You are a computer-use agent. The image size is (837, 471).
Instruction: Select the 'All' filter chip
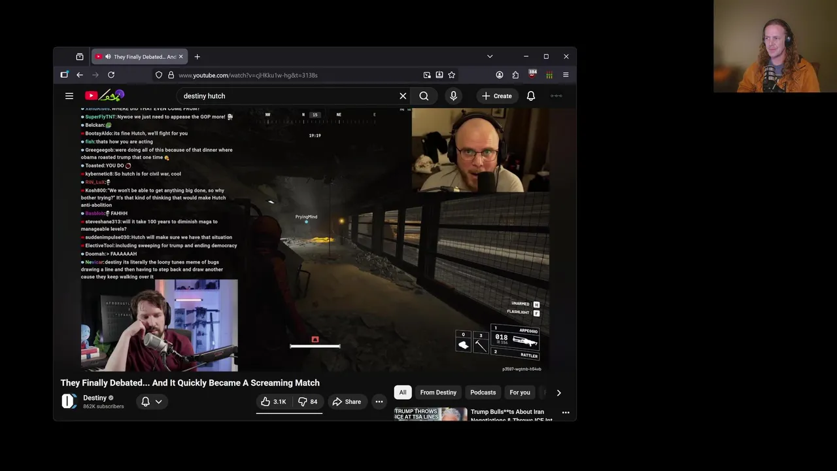click(403, 392)
